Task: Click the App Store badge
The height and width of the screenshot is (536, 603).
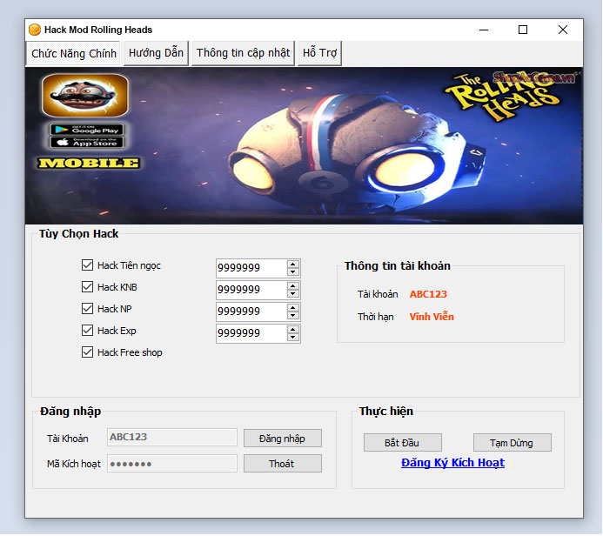Action: (x=87, y=143)
